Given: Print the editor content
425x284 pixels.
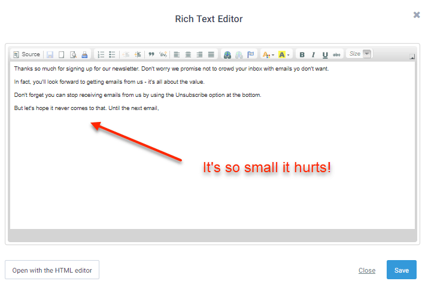Looking at the screenshot, I should 84,54.
